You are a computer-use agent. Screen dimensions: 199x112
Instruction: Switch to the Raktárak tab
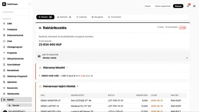[x=64, y=17]
